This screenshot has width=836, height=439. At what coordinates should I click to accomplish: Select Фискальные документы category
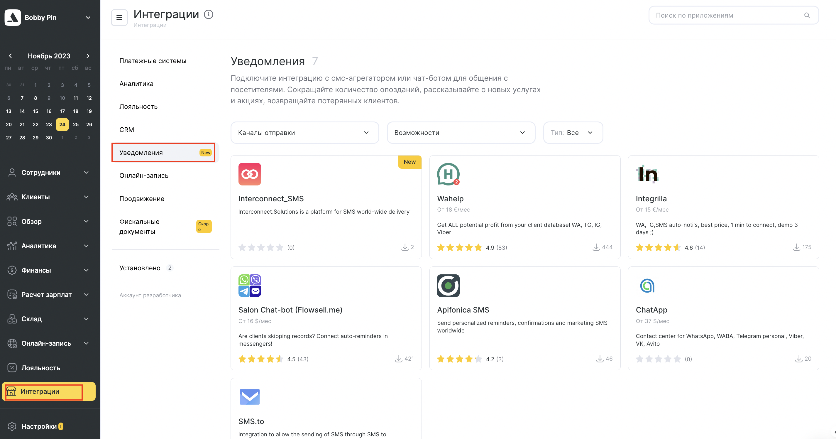165,227
